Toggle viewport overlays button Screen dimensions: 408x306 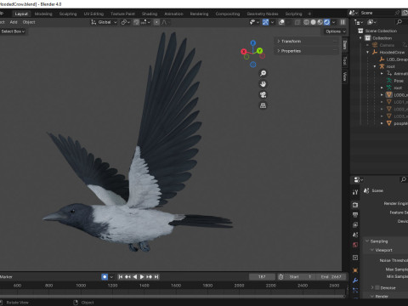coord(281,22)
